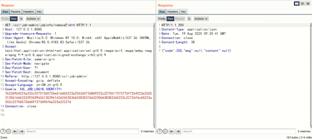Switch to the side-by-side split layout icon
The image size is (312, 139).
tap(297, 4)
